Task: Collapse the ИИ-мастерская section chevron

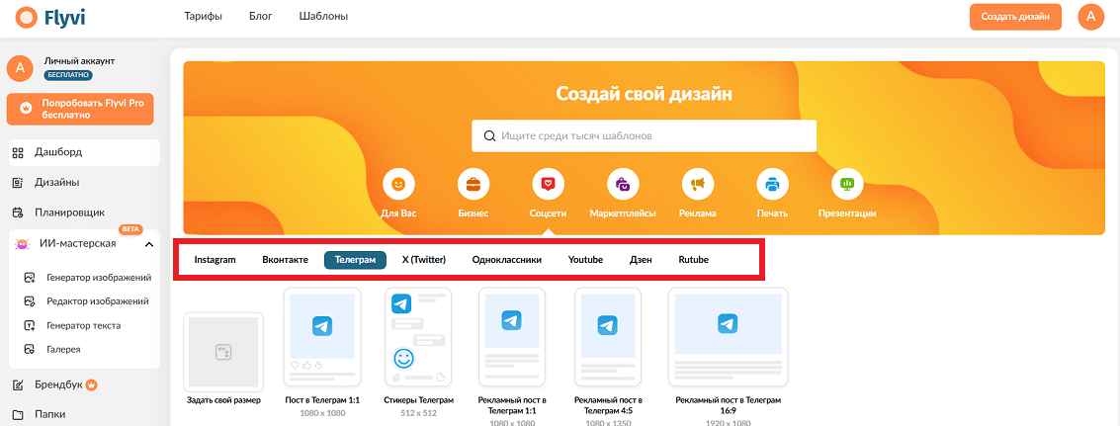Action: click(x=149, y=244)
